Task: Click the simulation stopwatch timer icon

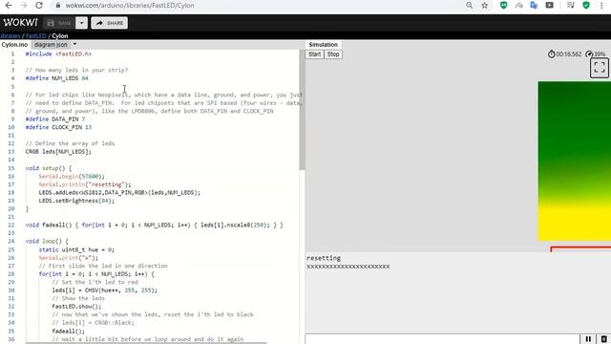Action: click(x=552, y=54)
